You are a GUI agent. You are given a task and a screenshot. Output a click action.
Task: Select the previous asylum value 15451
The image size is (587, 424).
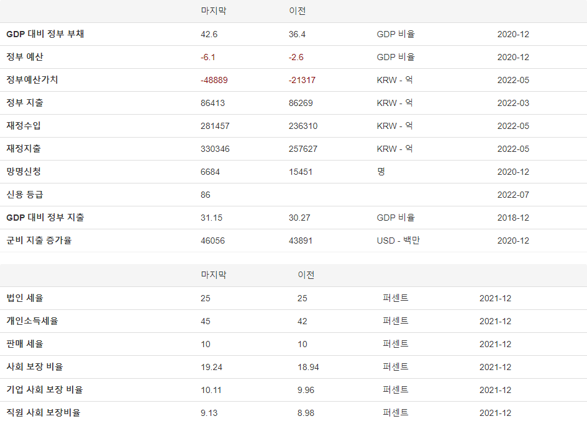pos(300,172)
